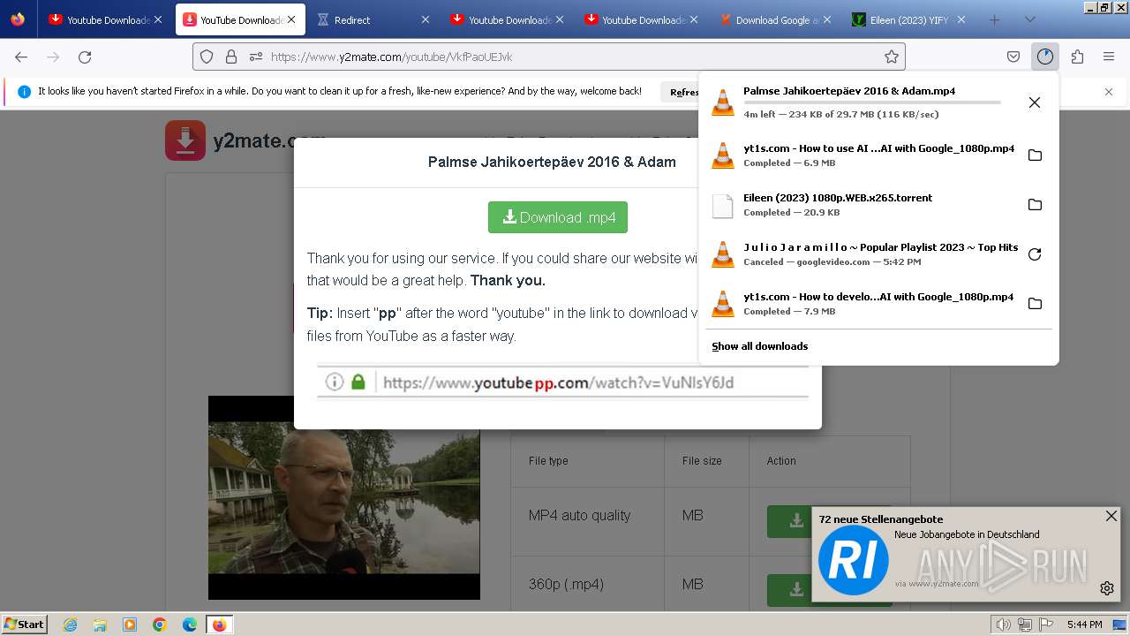Open folder for How to develop AI download

[x=1035, y=304]
